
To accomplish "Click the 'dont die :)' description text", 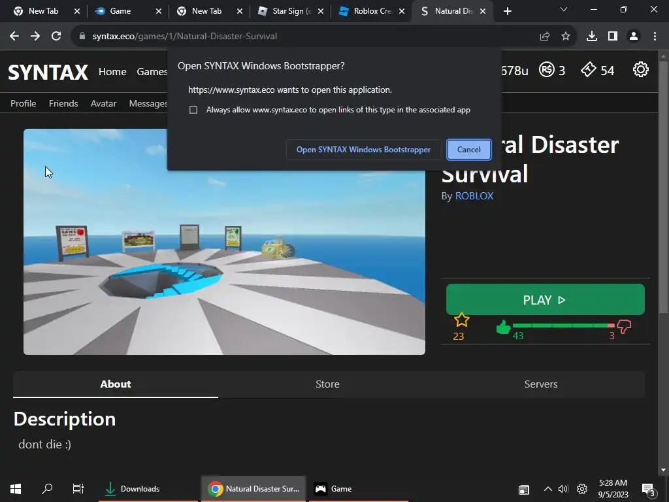I will pos(45,444).
